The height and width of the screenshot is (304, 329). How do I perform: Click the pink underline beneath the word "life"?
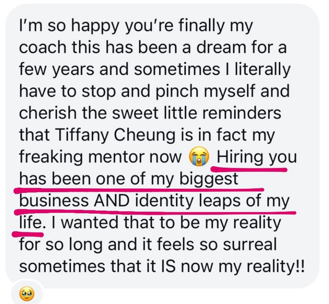pos(28,234)
